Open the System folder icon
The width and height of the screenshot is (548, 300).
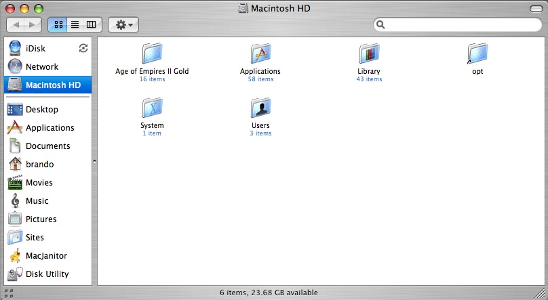[x=152, y=108]
